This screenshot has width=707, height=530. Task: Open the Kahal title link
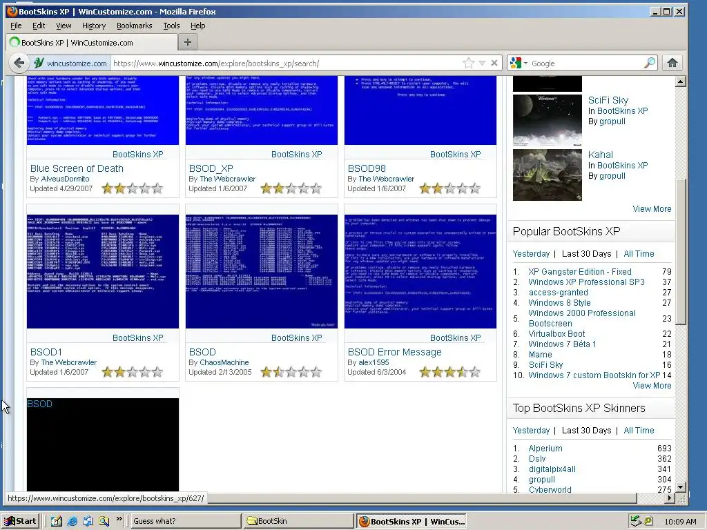(600, 155)
